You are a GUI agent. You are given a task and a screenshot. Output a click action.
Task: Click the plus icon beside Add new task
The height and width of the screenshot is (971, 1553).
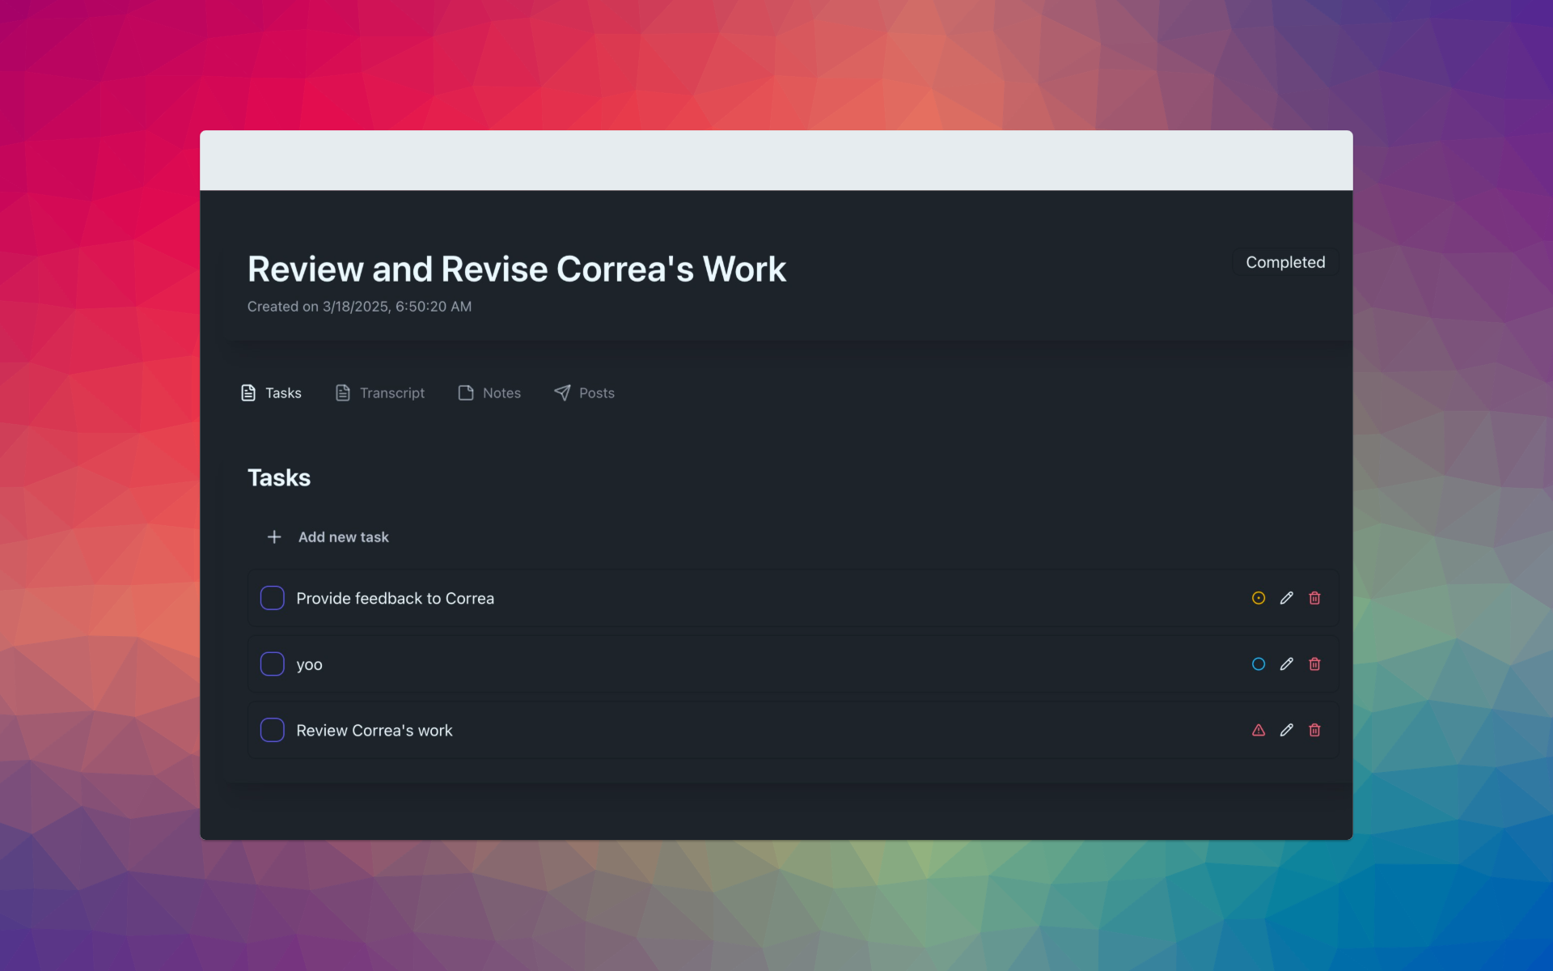[274, 537]
